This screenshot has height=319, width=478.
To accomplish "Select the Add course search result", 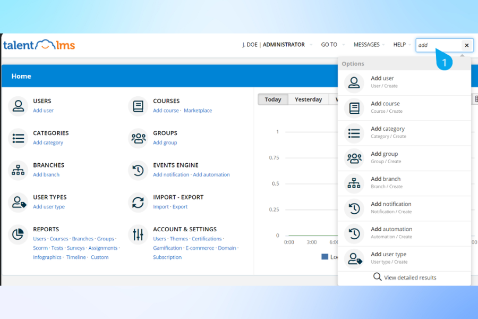I will (x=405, y=108).
